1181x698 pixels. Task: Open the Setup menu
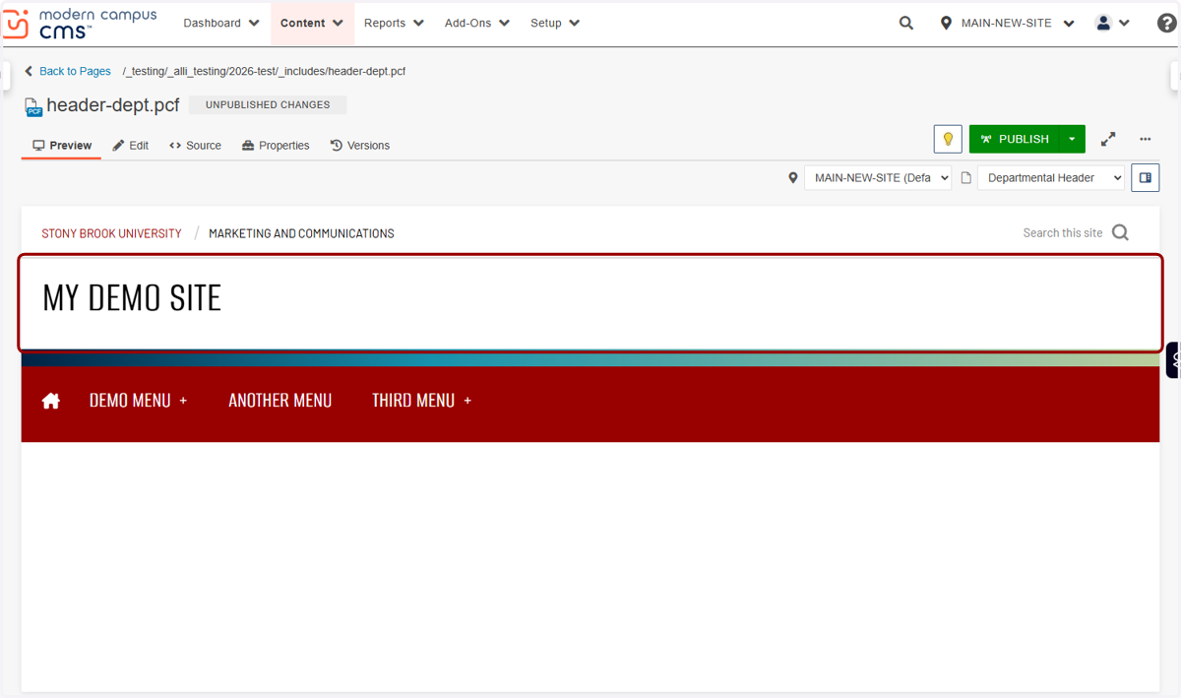coord(555,23)
